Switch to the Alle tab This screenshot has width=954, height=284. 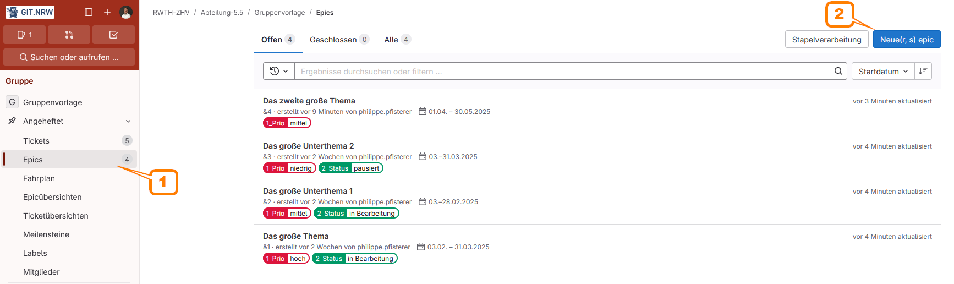point(397,40)
